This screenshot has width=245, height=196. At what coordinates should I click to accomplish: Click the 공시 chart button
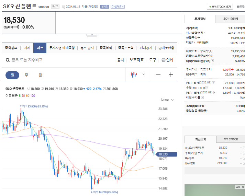121,60
